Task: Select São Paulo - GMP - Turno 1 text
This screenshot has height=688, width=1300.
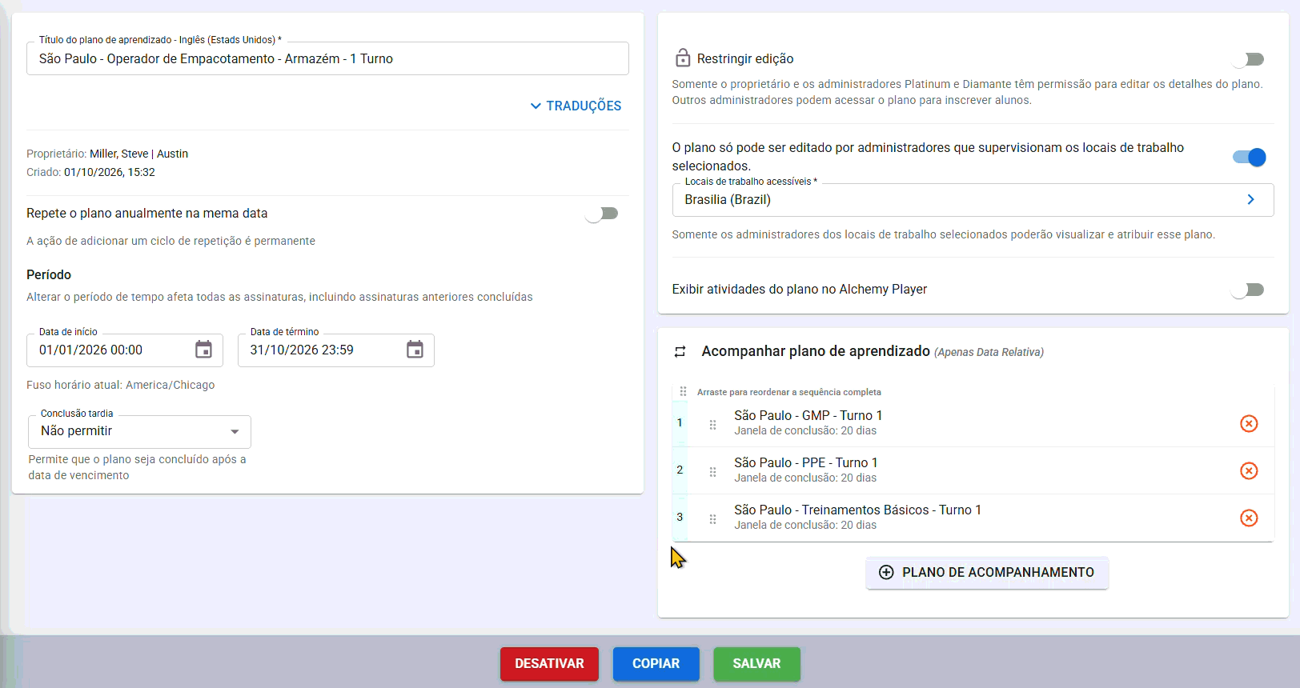Action: point(808,415)
